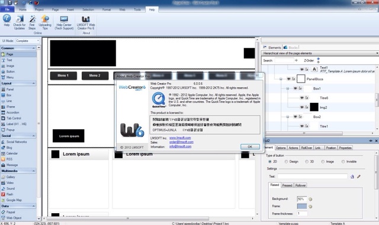Click Check for Updates icon
This screenshot has height=225, width=379.
tap(20, 22)
